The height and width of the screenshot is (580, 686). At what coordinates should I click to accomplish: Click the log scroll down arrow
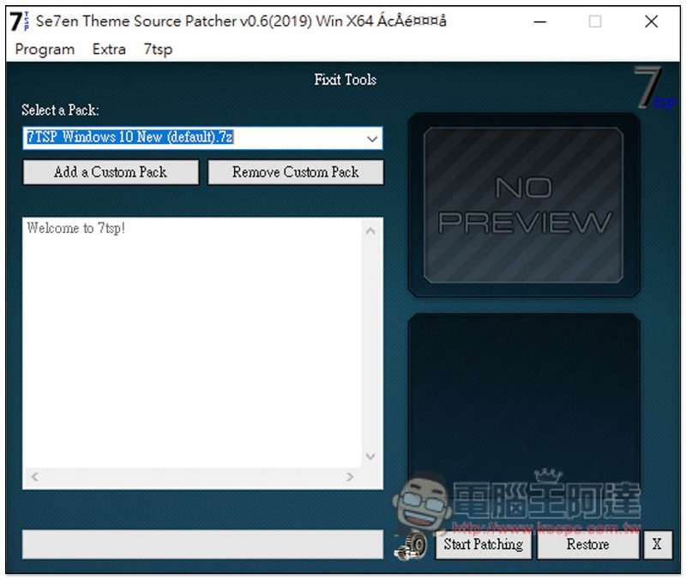point(370,457)
